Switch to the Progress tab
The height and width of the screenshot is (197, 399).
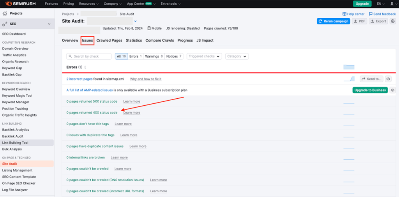pos(185,40)
